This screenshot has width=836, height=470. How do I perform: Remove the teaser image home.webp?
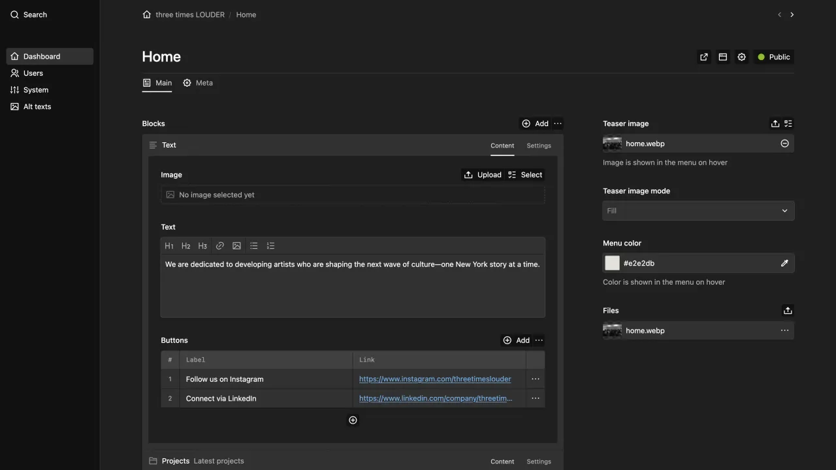tap(785, 144)
